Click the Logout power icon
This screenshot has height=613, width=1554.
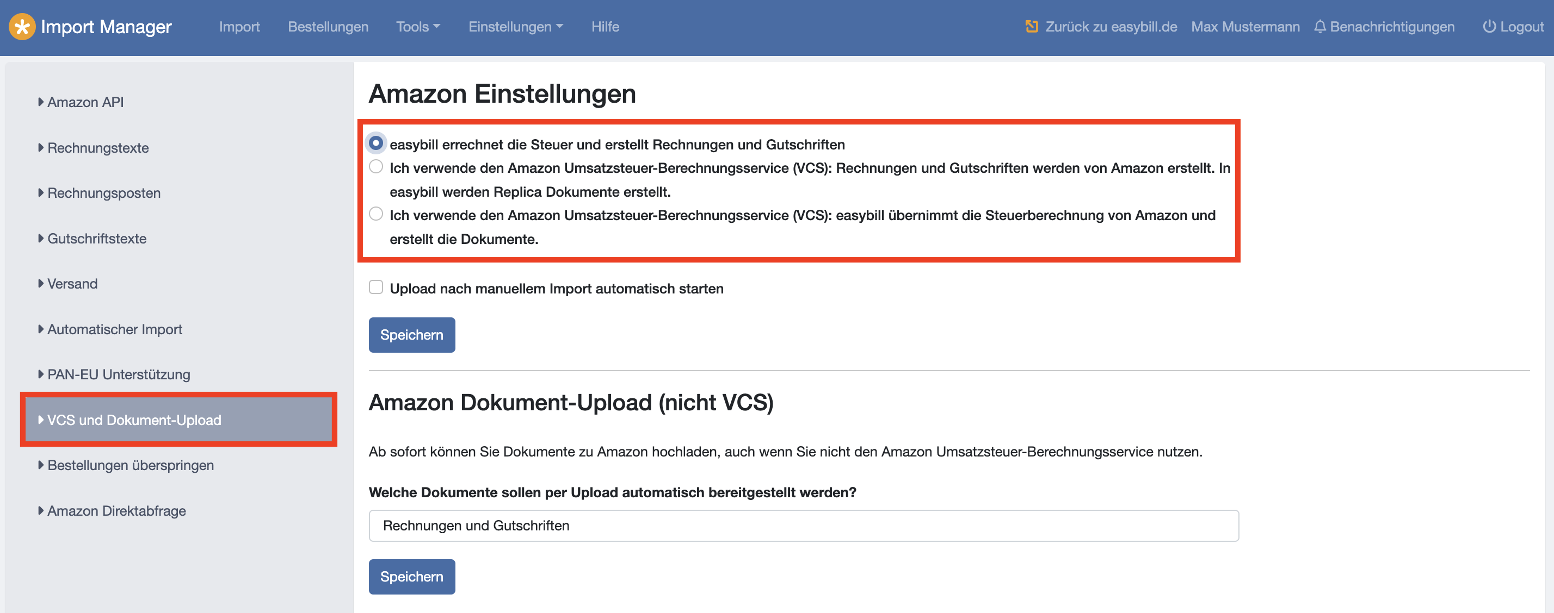(x=1489, y=27)
